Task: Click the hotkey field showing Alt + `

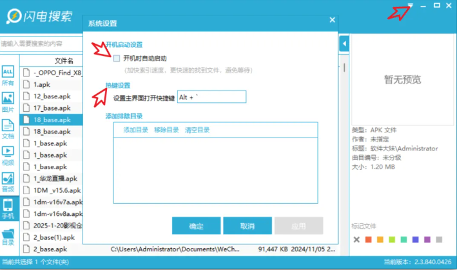Action: coord(211,97)
